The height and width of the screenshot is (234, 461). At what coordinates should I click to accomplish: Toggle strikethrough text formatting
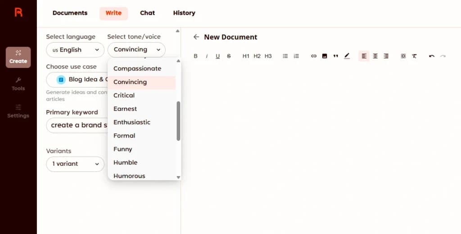tap(229, 56)
